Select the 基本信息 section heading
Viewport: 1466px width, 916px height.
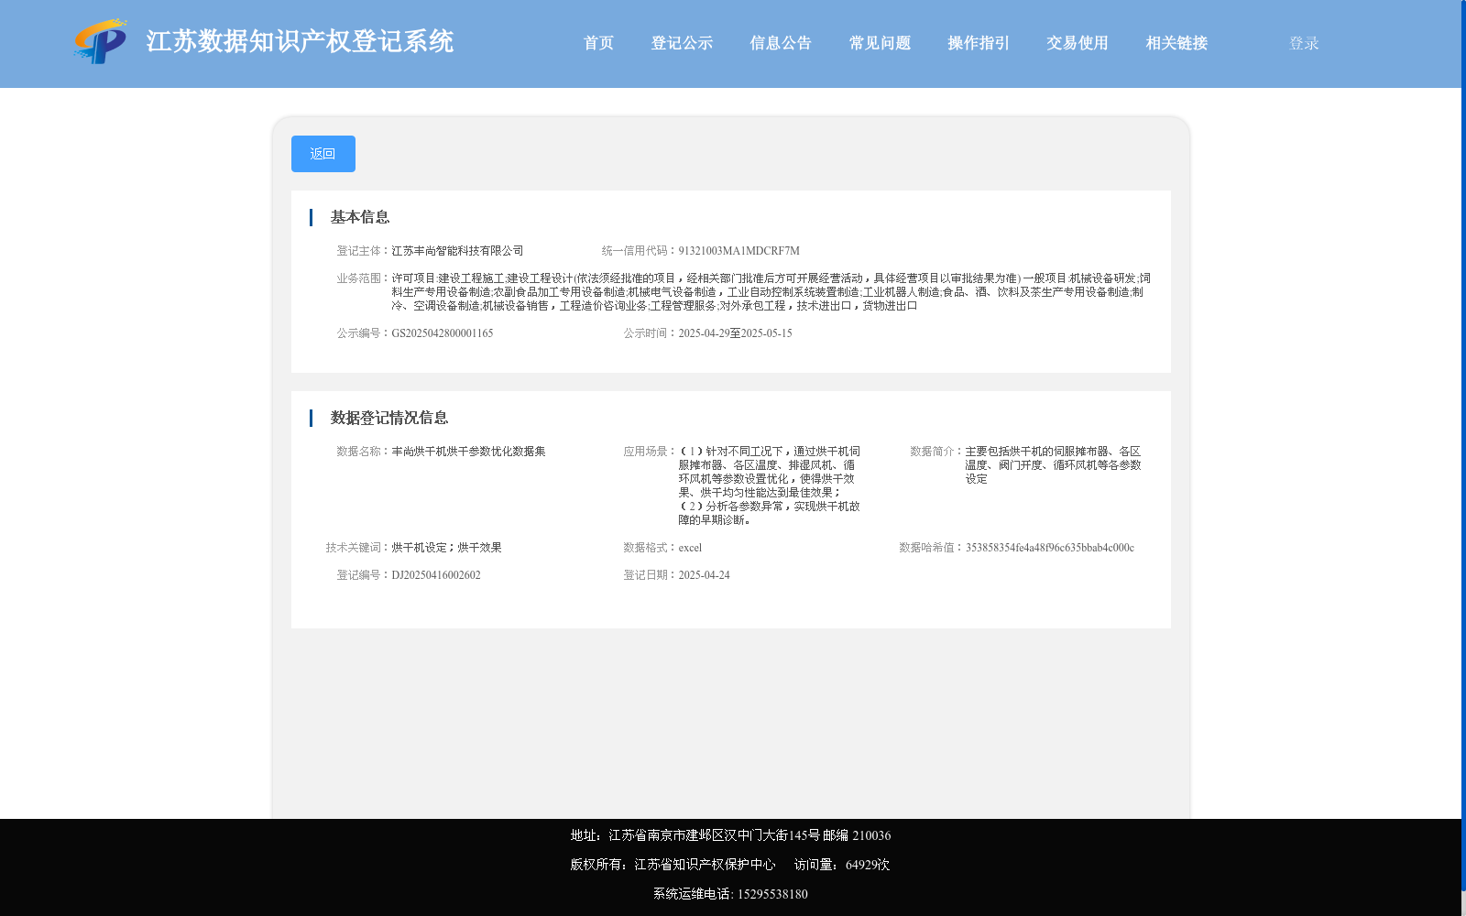[x=360, y=217]
